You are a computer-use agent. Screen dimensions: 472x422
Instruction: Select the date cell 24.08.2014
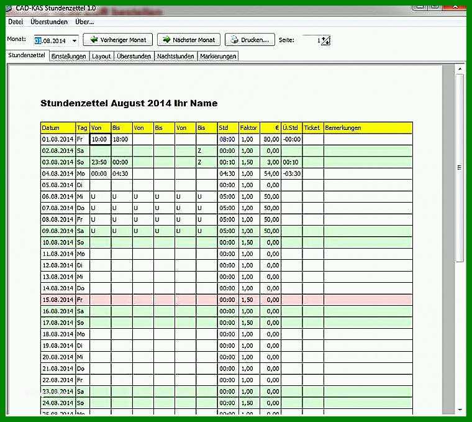tap(58, 403)
